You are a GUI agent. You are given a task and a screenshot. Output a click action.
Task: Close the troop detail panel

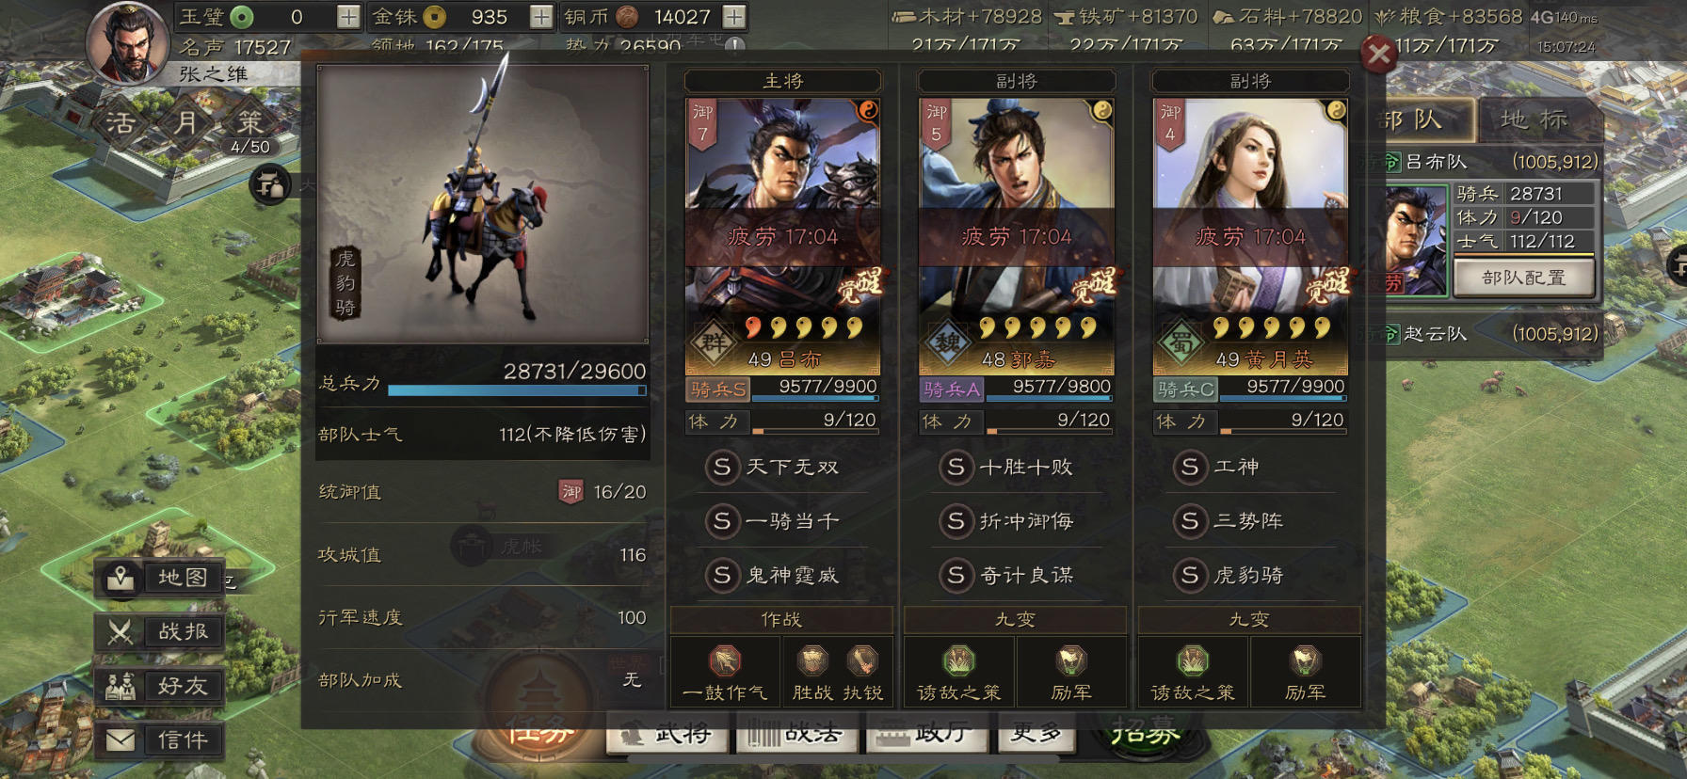[1379, 55]
